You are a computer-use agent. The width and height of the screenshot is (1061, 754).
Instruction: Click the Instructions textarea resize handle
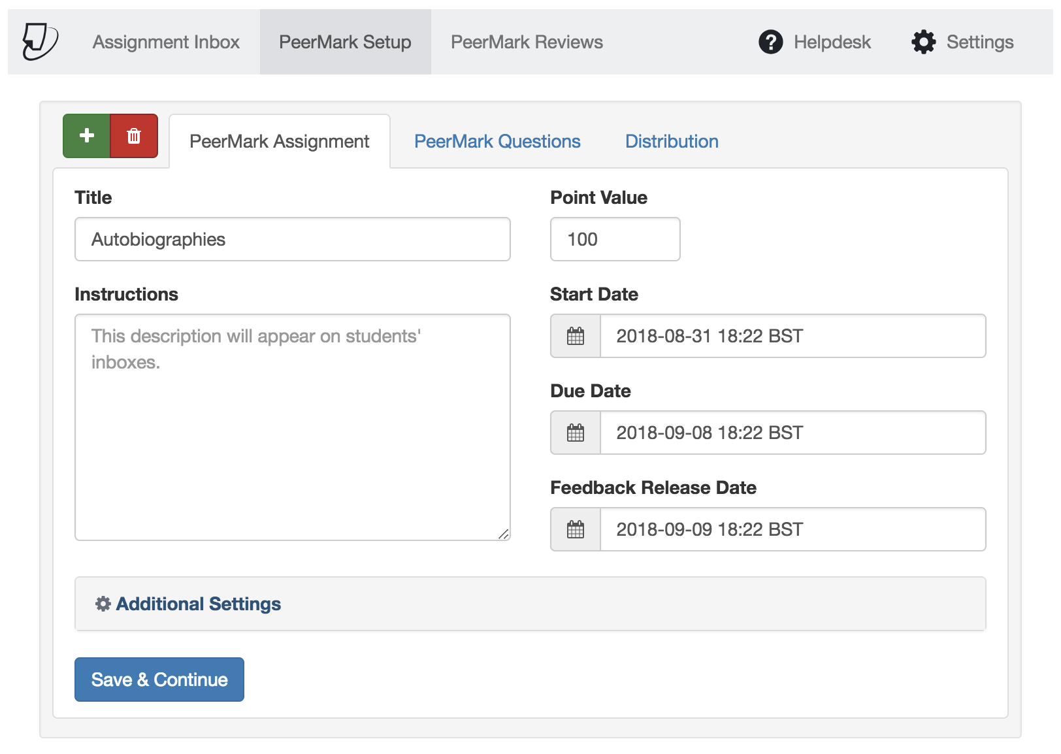coord(503,534)
